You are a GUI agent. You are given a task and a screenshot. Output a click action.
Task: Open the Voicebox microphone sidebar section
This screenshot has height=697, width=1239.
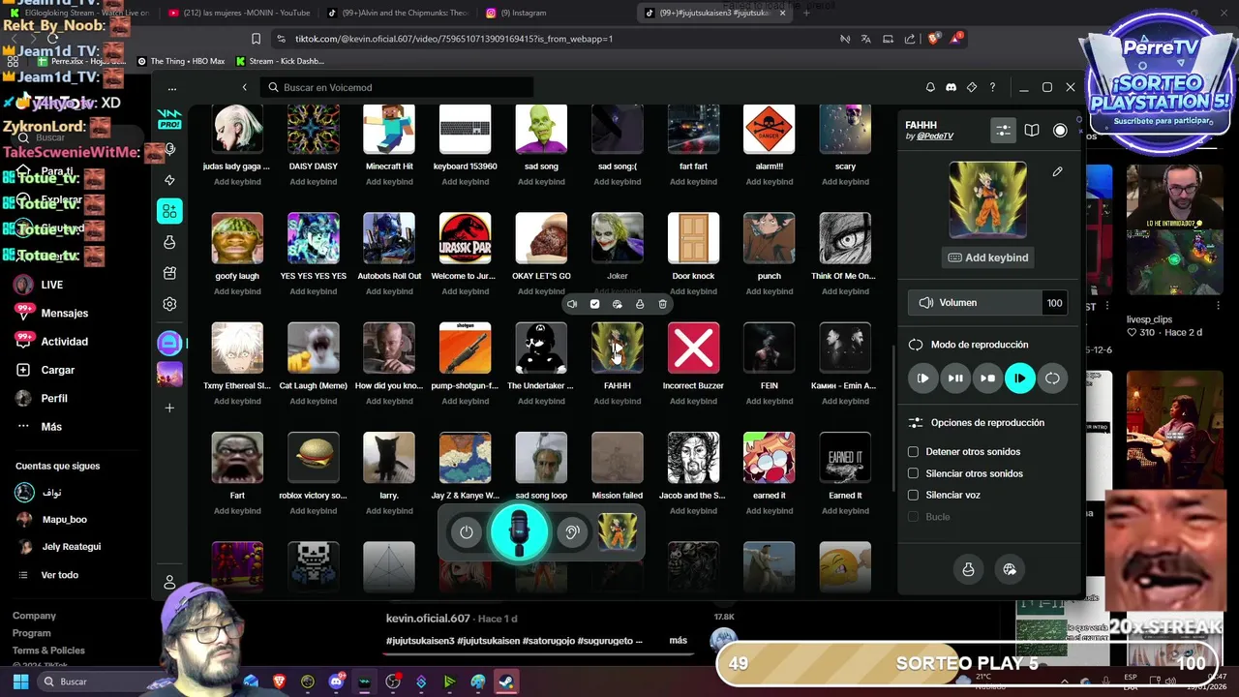pyautogui.click(x=169, y=149)
